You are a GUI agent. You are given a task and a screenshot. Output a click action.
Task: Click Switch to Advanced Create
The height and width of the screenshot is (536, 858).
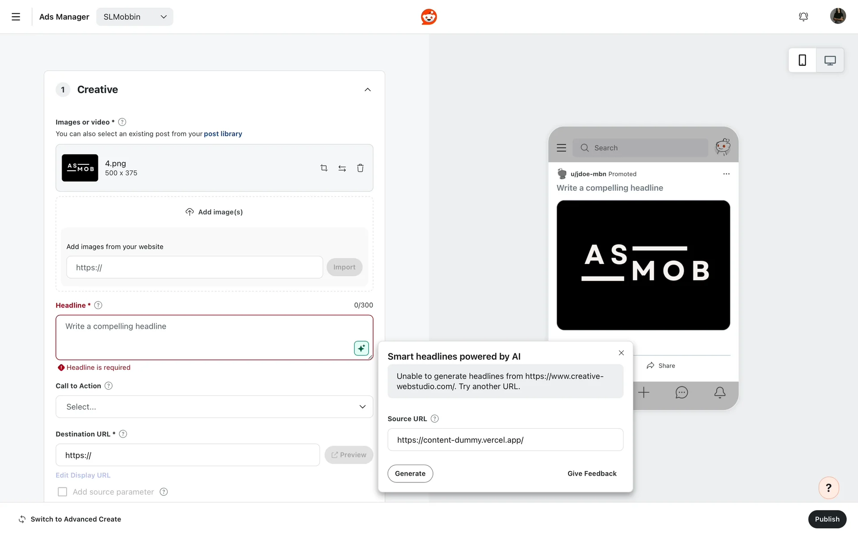(x=70, y=519)
